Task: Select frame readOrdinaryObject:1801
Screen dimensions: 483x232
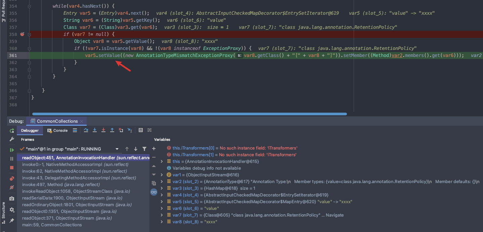Action: [x=83, y=205]
